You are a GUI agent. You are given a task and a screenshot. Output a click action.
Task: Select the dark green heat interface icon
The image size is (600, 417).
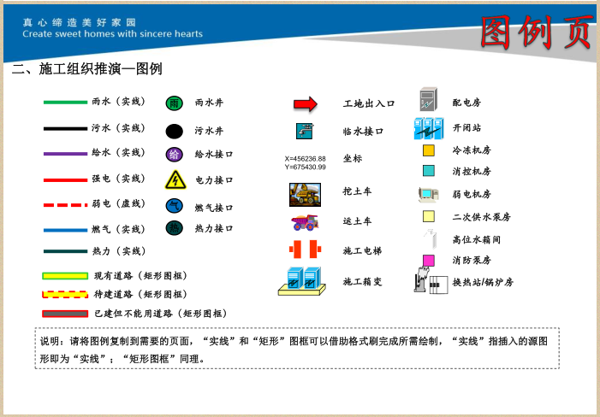(174, 228)
